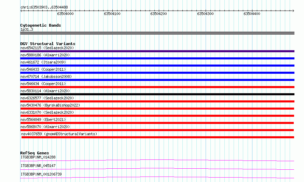
Task: Click nsv4037659 (gnomADStructuralVariants) label
Action: click(x=59, y=134)
